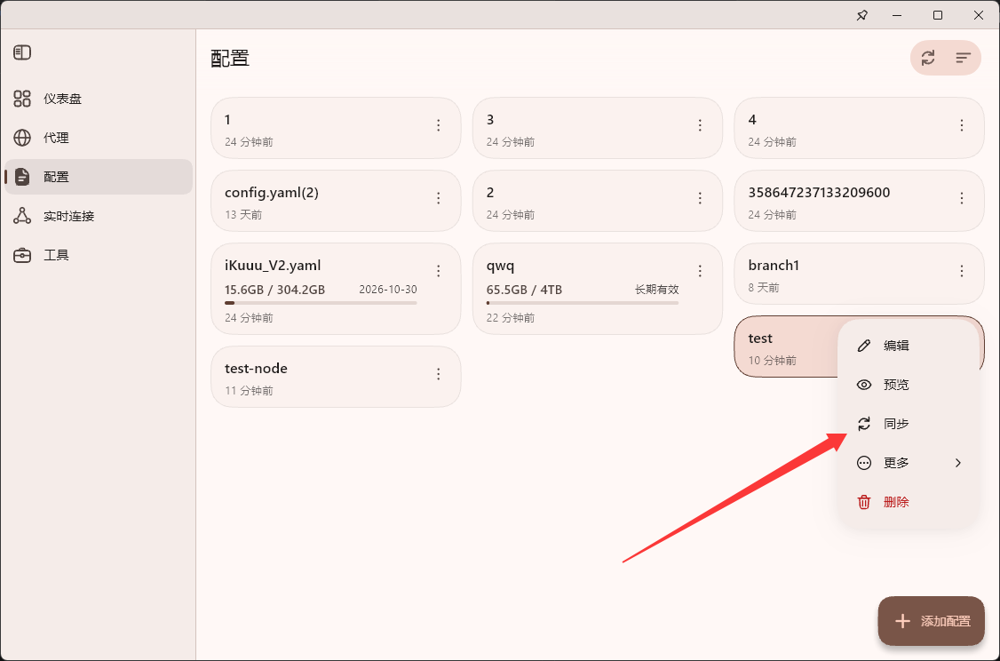Open the three-dot menu for config.yaml(2)

pyautogui.click(x=438, y=198)
